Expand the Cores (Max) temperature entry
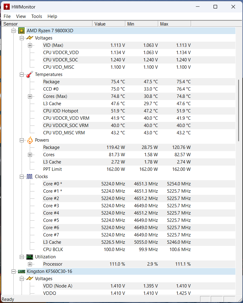The image size is (243, 303). click(30, 96)
